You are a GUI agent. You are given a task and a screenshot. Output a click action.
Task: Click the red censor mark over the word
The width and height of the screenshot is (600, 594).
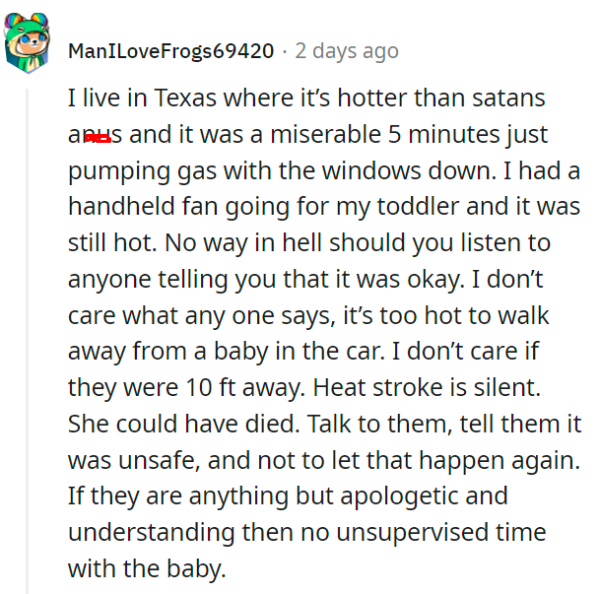coord(99,139)
